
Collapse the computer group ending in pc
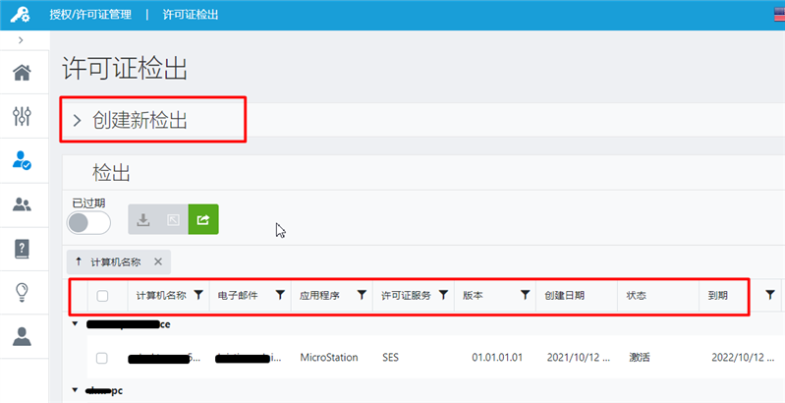point(75,390)
